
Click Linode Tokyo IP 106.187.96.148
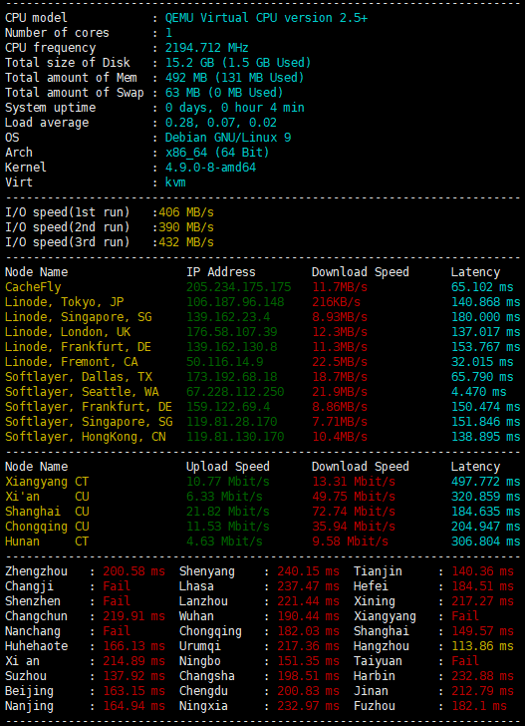click(x=235, y=302)
